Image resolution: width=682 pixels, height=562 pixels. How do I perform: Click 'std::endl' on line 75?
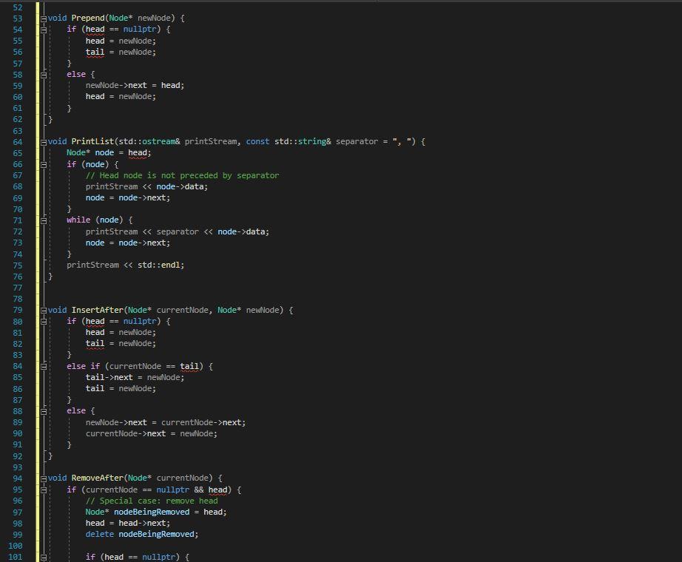pyautogui.click(x=159, y=265)
